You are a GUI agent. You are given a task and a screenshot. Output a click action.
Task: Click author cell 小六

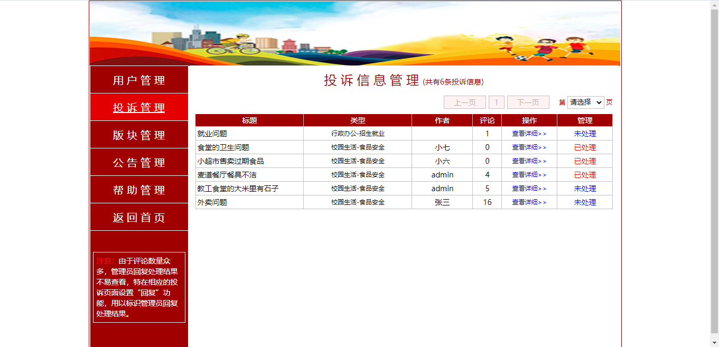(442, 161)
